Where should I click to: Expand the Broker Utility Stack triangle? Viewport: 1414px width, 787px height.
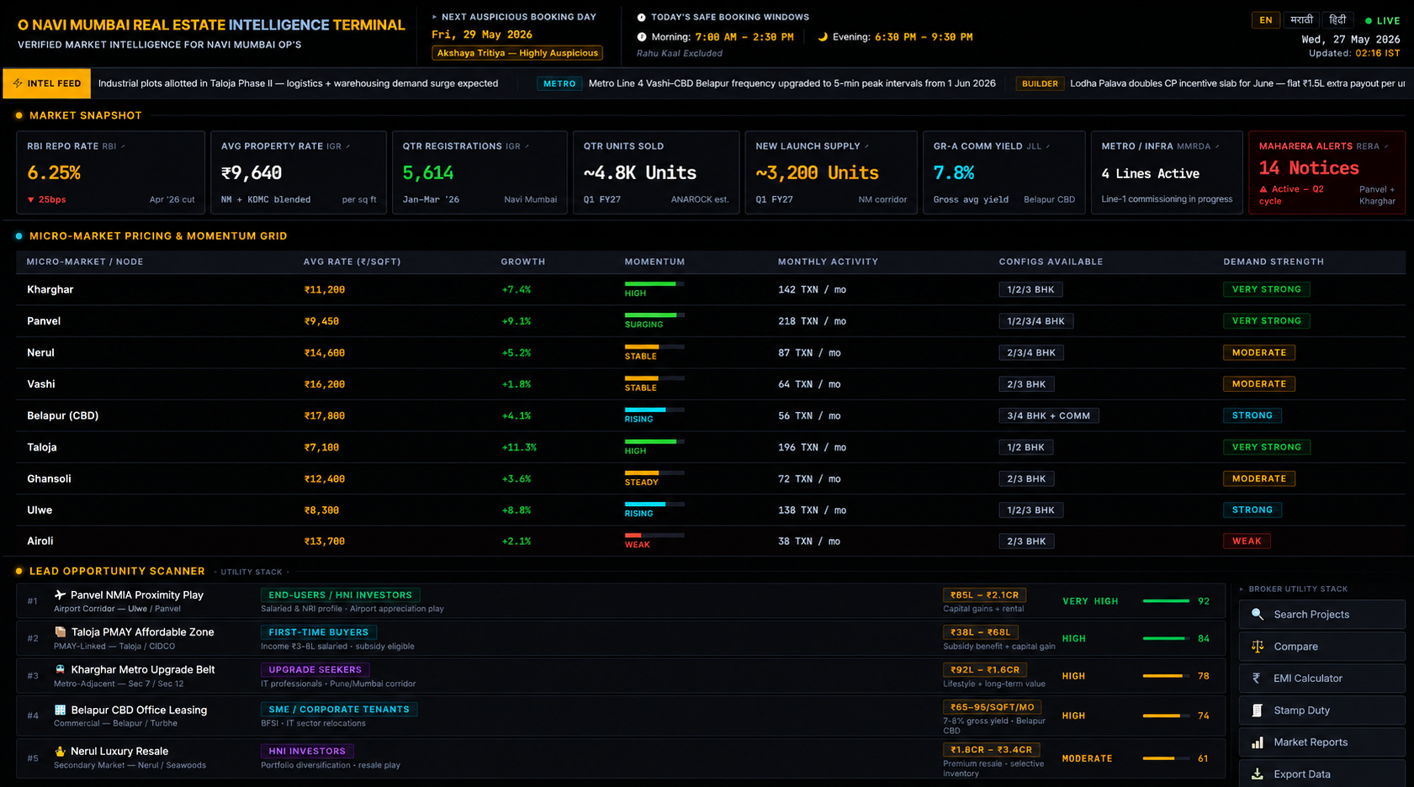tap(1242, 589)
